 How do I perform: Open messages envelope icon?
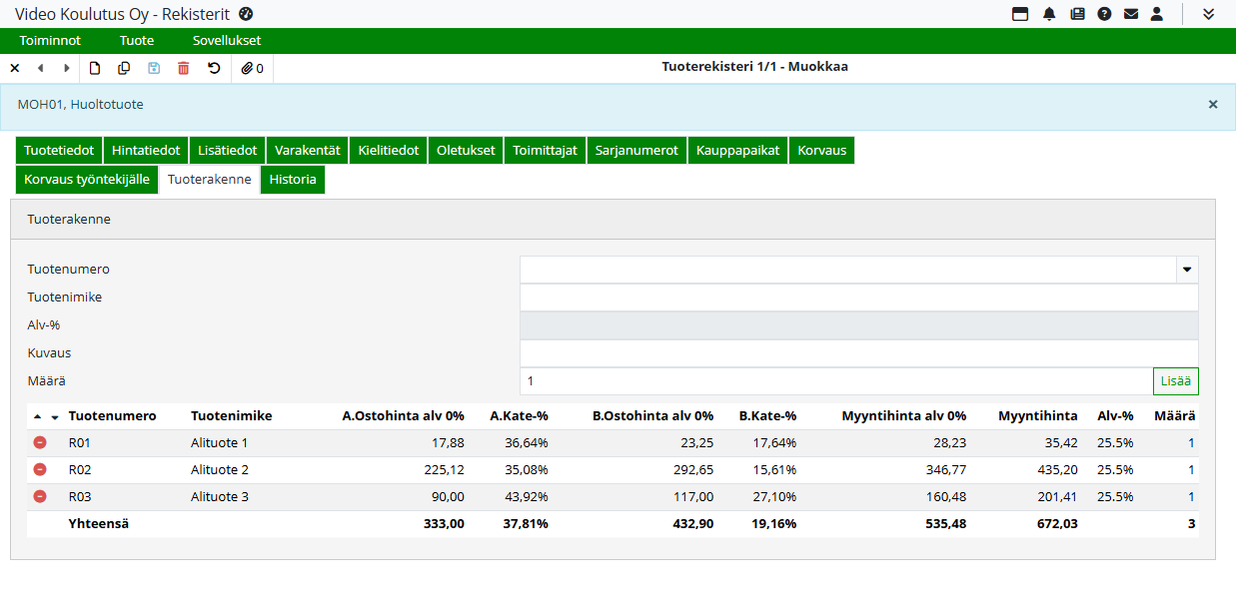click(x=1131, y=14)
